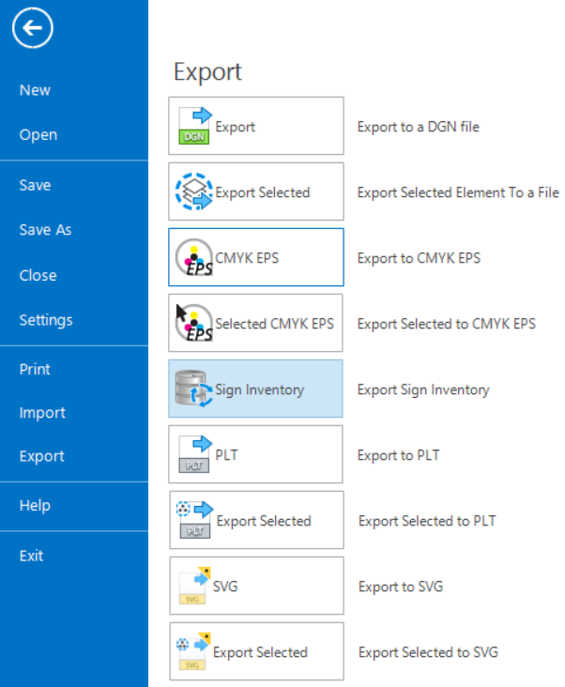
Task: Open the Help section
Action: [x=35, y=506]
